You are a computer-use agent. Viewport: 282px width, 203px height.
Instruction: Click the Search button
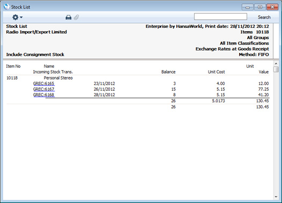[264, 17]
